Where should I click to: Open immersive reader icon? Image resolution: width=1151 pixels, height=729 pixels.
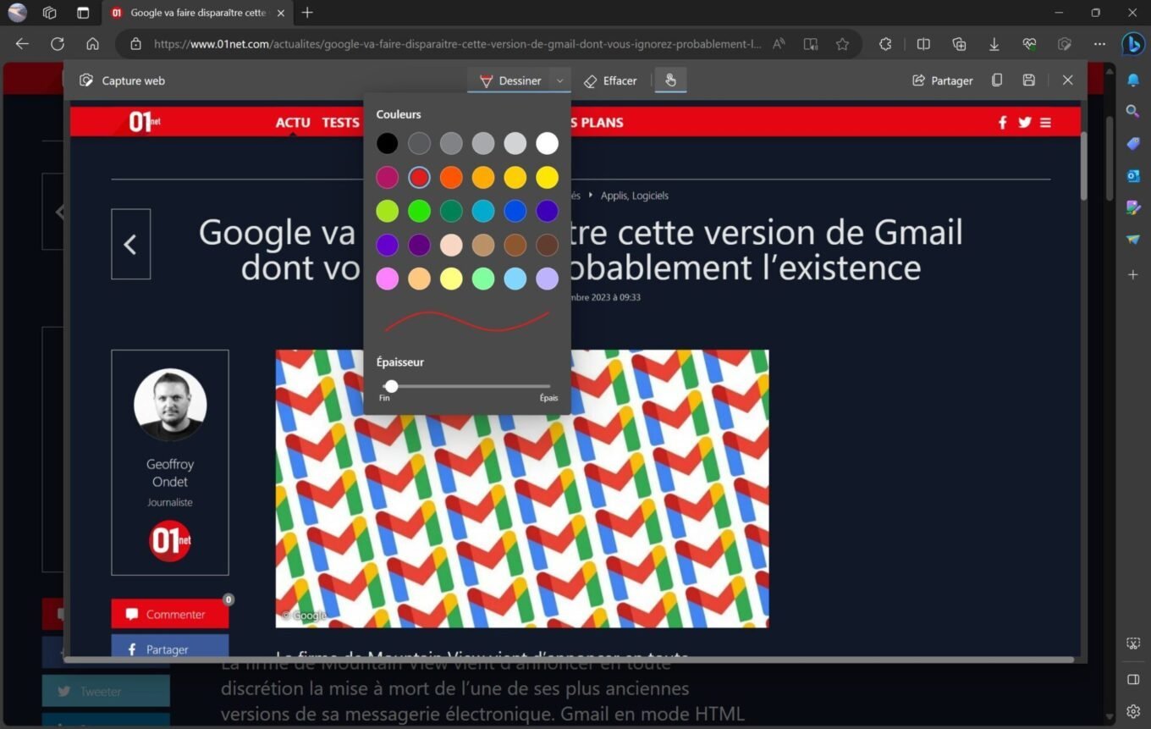[811, 44]
